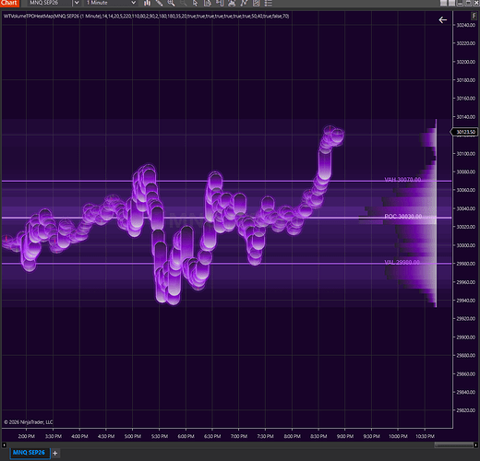Click the MNQ SEP26 instrument field
The width and height of the screenshot is (480, 461).
[x=49, y=3]
